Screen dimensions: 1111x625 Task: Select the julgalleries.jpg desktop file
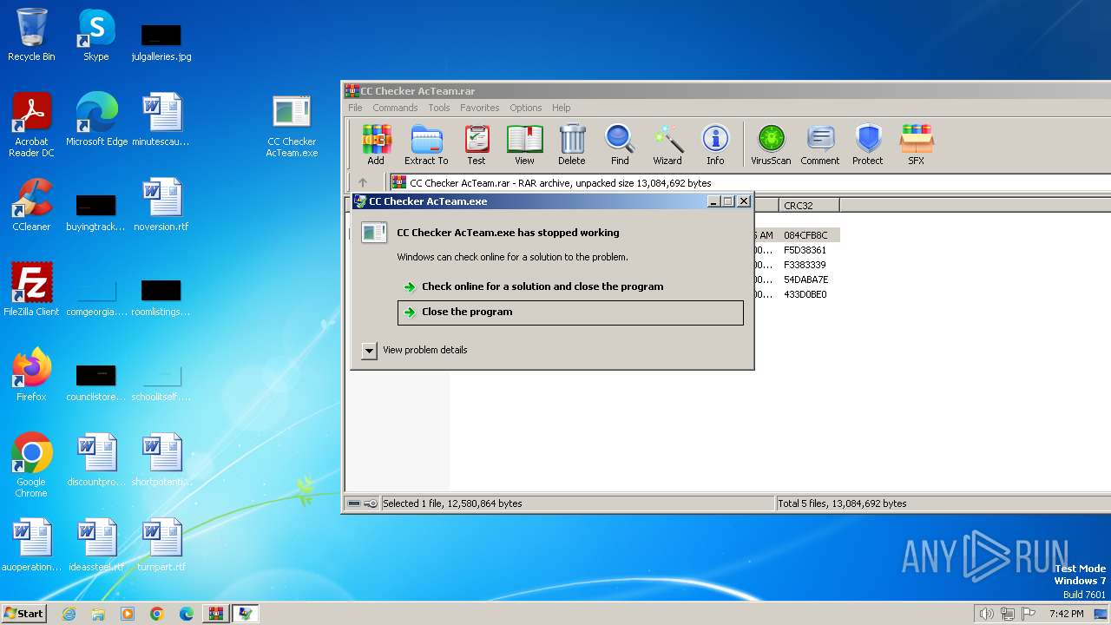click(x=161, y=41)
